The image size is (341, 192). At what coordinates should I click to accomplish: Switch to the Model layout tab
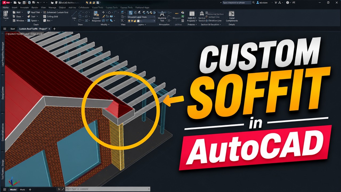tap(13, 190)
